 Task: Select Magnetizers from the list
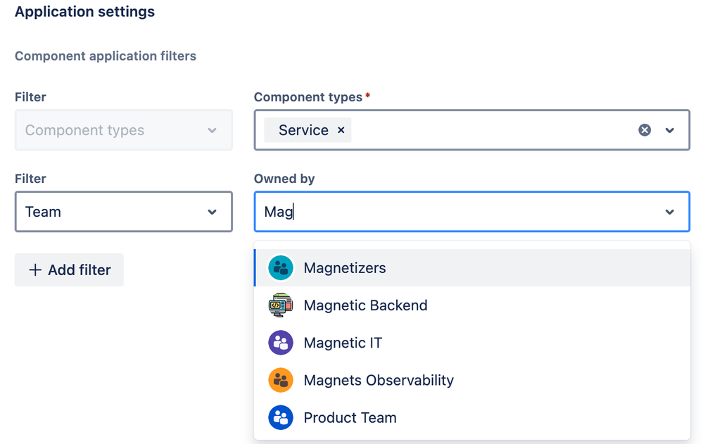click(345, 268)
